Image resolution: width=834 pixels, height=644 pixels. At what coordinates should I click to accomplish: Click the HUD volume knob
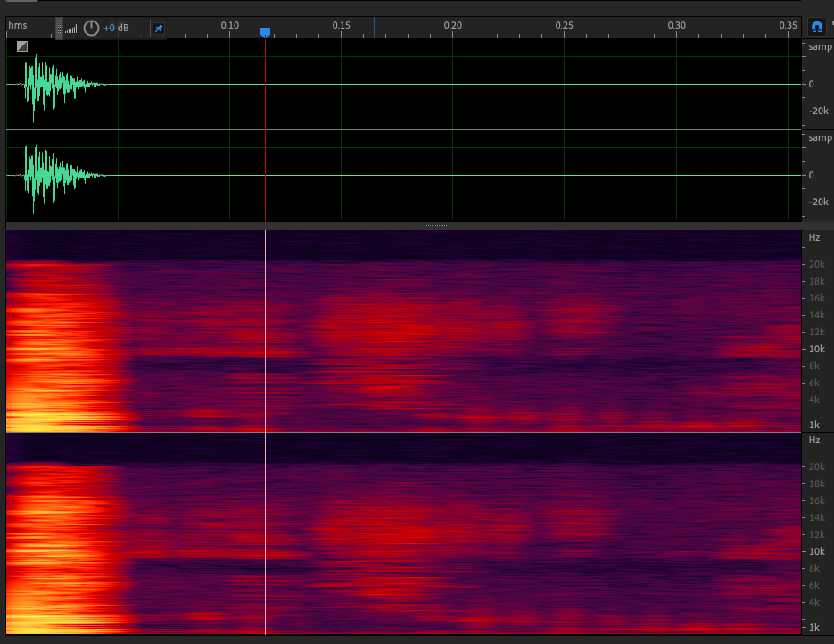91,28
